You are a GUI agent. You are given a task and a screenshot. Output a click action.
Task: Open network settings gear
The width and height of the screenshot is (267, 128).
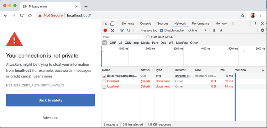pyautogui.click(x=262, y=31)
